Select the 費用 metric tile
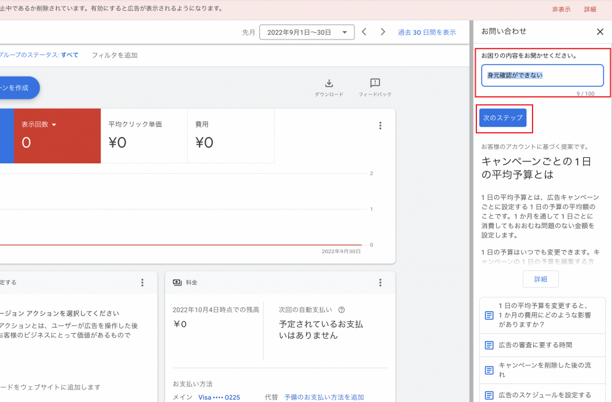Image resolution: width=612 pixels, height=402 pixels. point(231,136)
